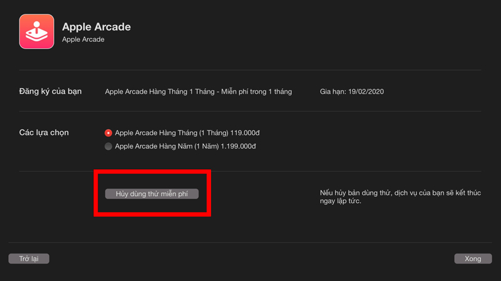Click the Apple Arcade joystick app icon
This screenshot has width=501, height=281.
tap(37, 31)
